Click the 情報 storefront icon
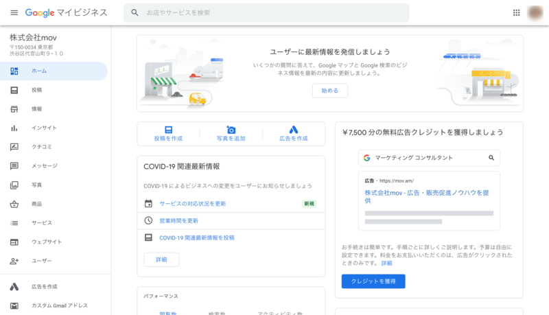The width and height of the screenshot is (549, 315). (14, 109)
